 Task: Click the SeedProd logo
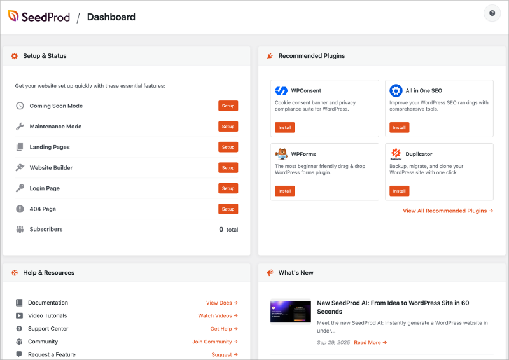point(37,17)
